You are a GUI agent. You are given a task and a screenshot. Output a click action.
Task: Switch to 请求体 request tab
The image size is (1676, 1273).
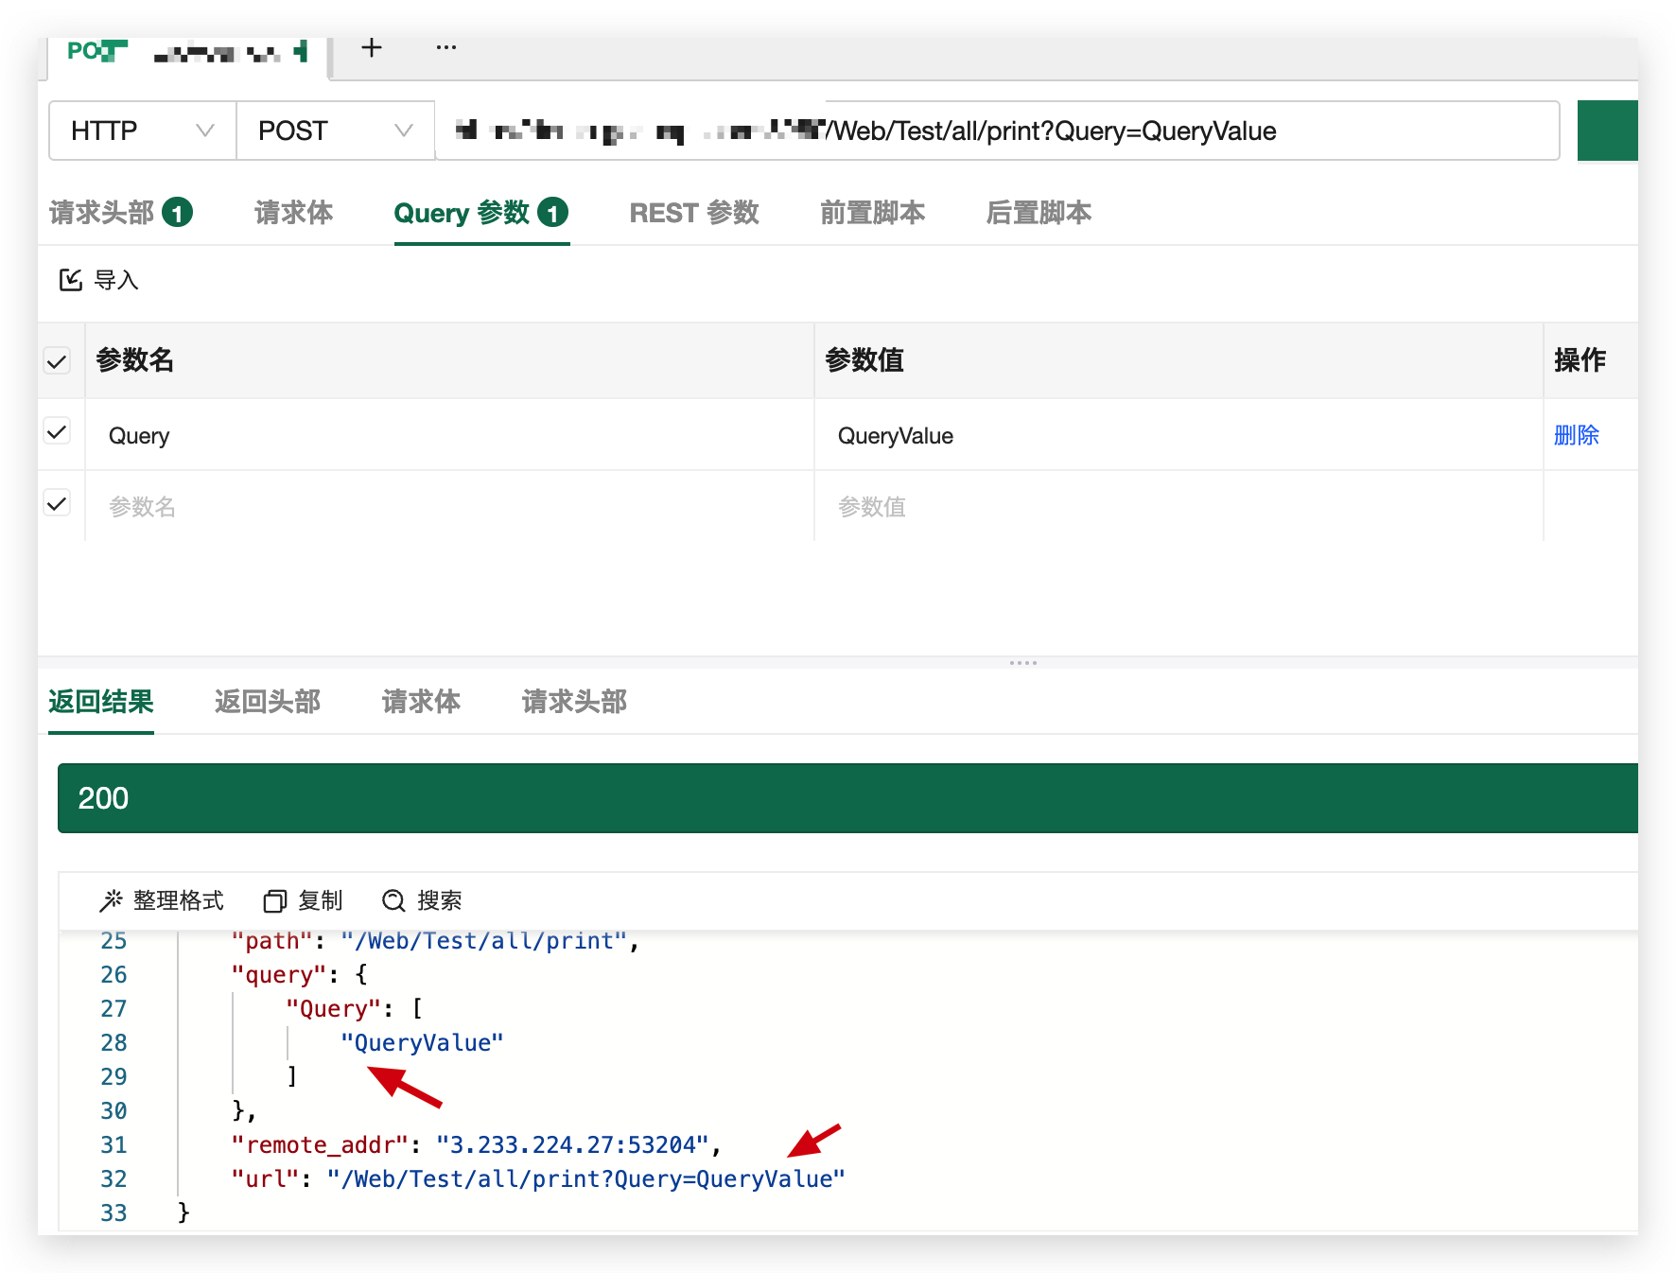294,213
